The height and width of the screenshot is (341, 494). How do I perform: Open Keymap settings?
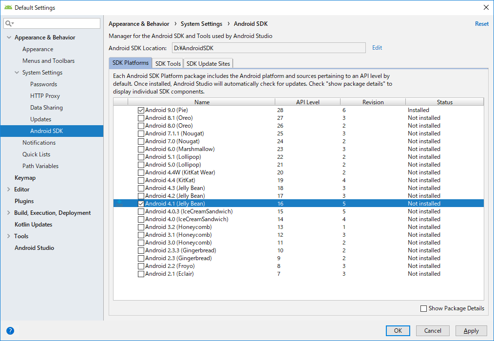tap(25, 178)
